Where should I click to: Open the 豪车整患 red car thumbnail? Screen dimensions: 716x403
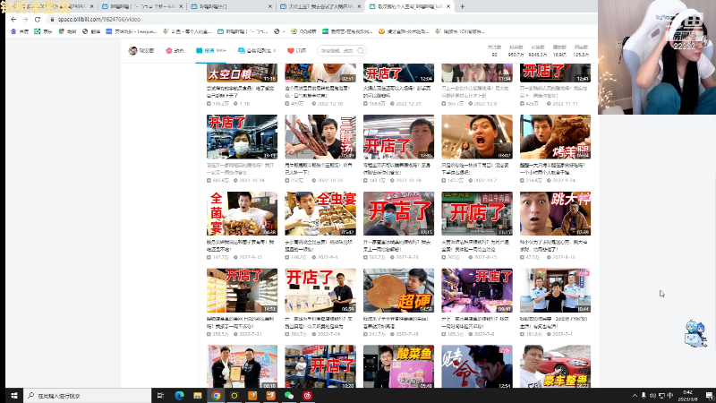tap(555, 366)
